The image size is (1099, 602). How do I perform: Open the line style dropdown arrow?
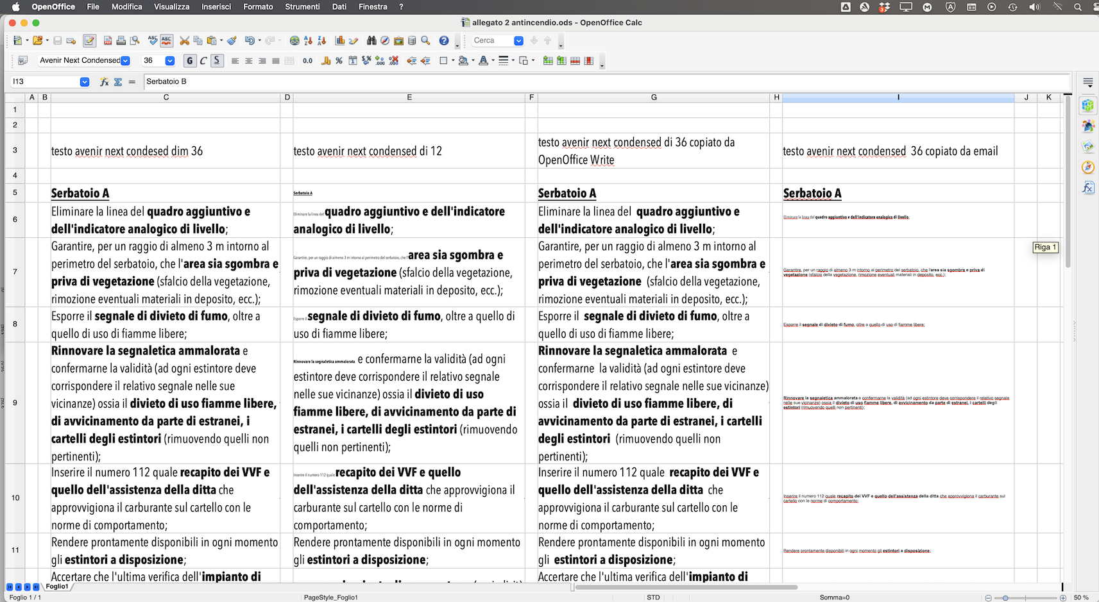pyautogui.click(x=513, y=61)
